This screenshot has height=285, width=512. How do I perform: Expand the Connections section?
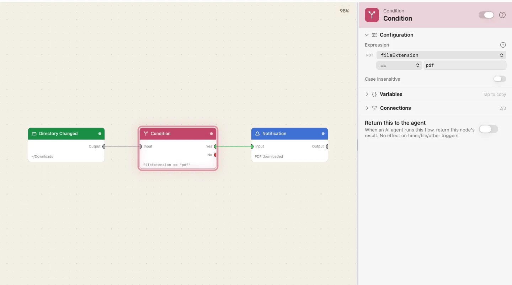click(x=367, y=108)
